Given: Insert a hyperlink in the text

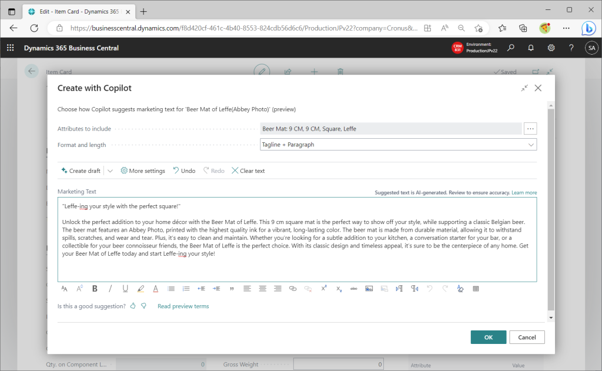Looking at the screenshot, I should pos(293,289).
